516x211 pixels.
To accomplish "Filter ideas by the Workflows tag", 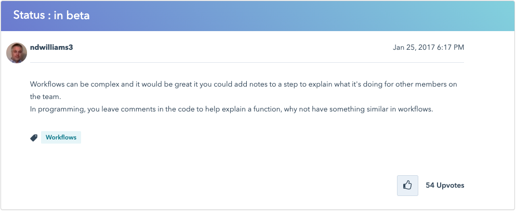I will pos(61,137).
